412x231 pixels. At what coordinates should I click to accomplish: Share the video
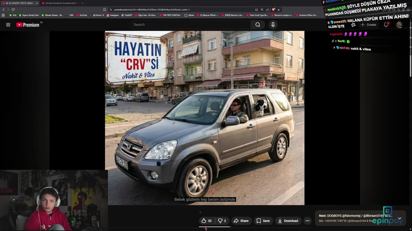click(241, 221)
